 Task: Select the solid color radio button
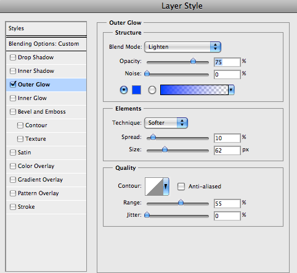click(124, 90)
